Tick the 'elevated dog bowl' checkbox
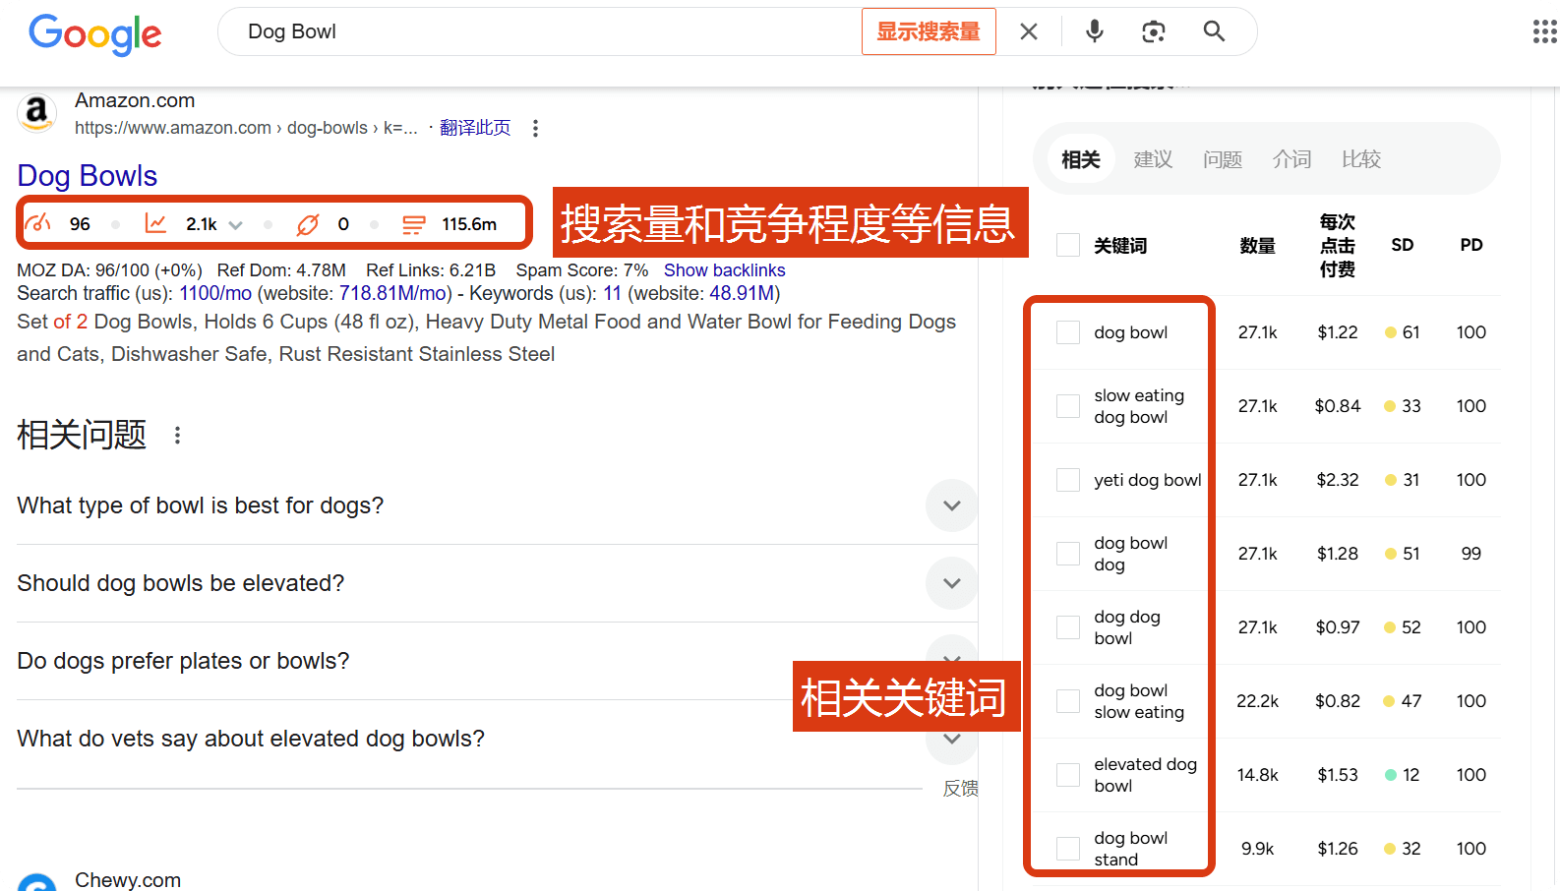The width and height of the screenshot is (1560, 891). [x=1068, y=775]
